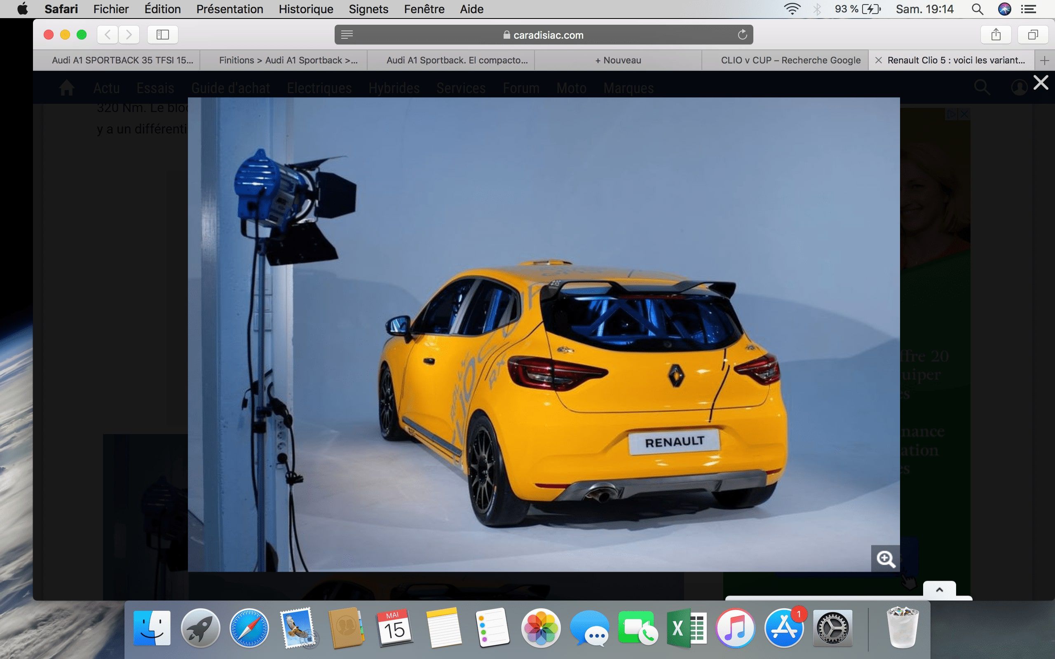Open Calendar from the Dock

(394, 628)
